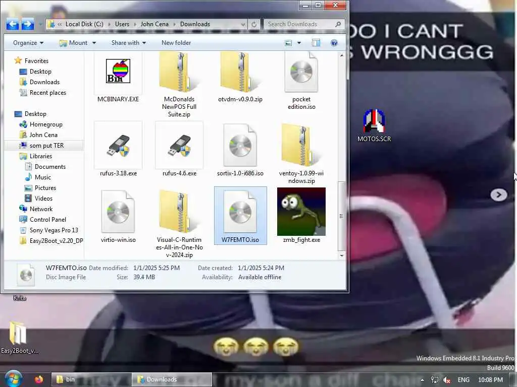
Task: Change view with the views icon
Action: click(x=288, y=43)
